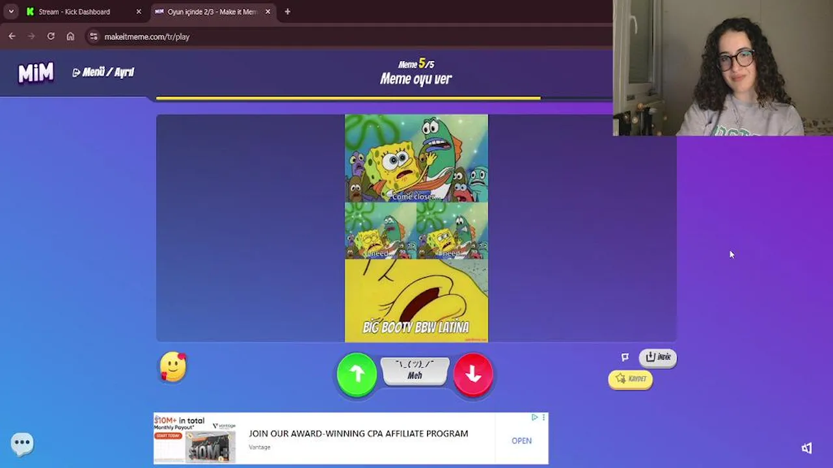View site information icon in address bar
The width and height of the screenshot is (833, 468).
tap(94, 36)
